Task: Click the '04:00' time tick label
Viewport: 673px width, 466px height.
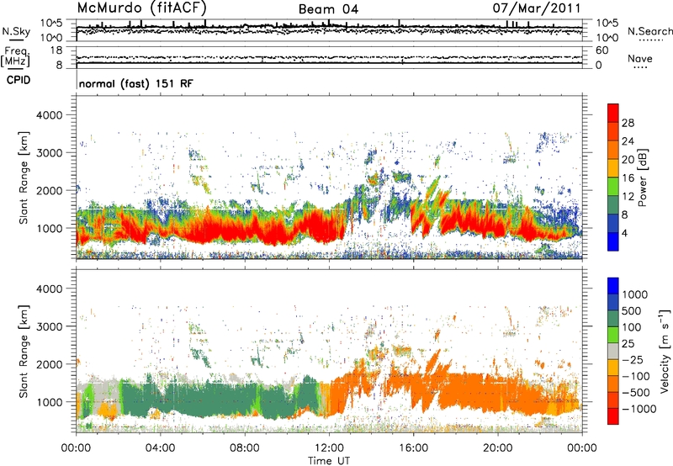Action: coord(160,448)
